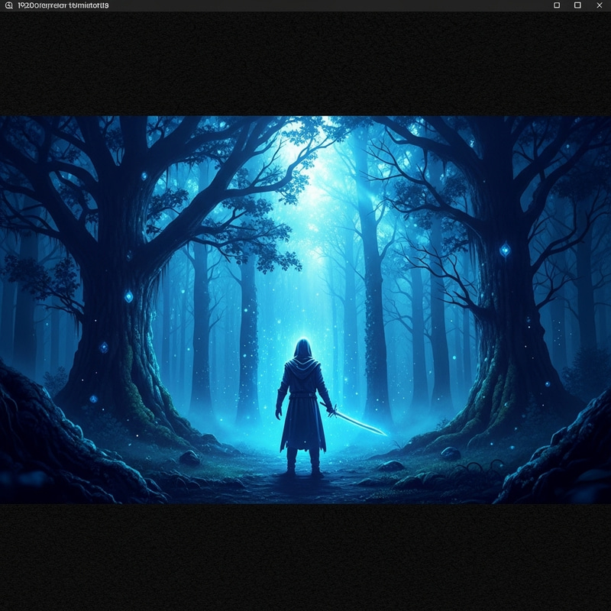611x611 pixels.
Task: Click the center of the titlebar
Action: (x=305, y=6)
